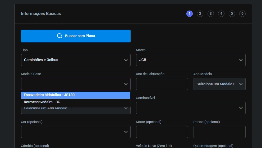Expand the Marca dropdown showing JCB

191,60
